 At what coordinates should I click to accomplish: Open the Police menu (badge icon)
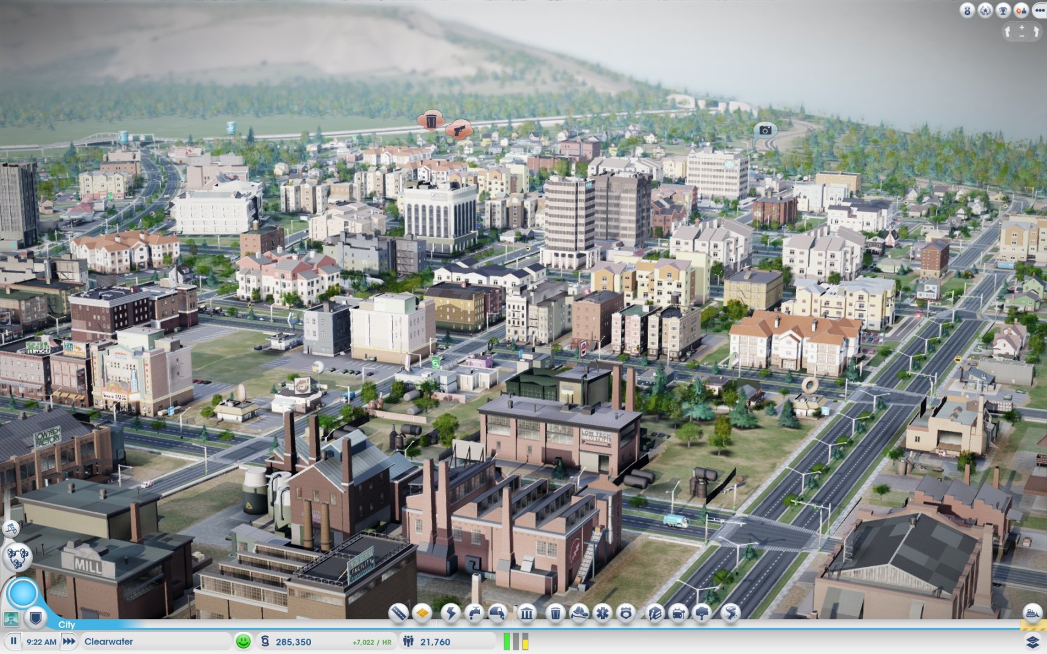(627, 613)
